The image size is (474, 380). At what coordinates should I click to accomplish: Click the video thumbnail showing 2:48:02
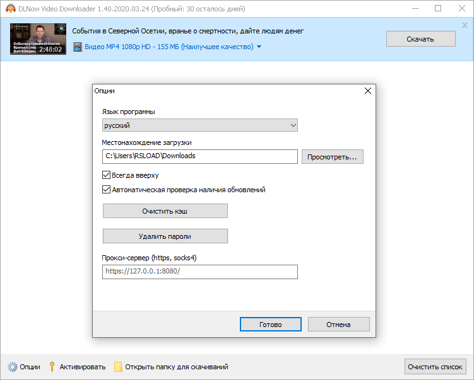38,39
